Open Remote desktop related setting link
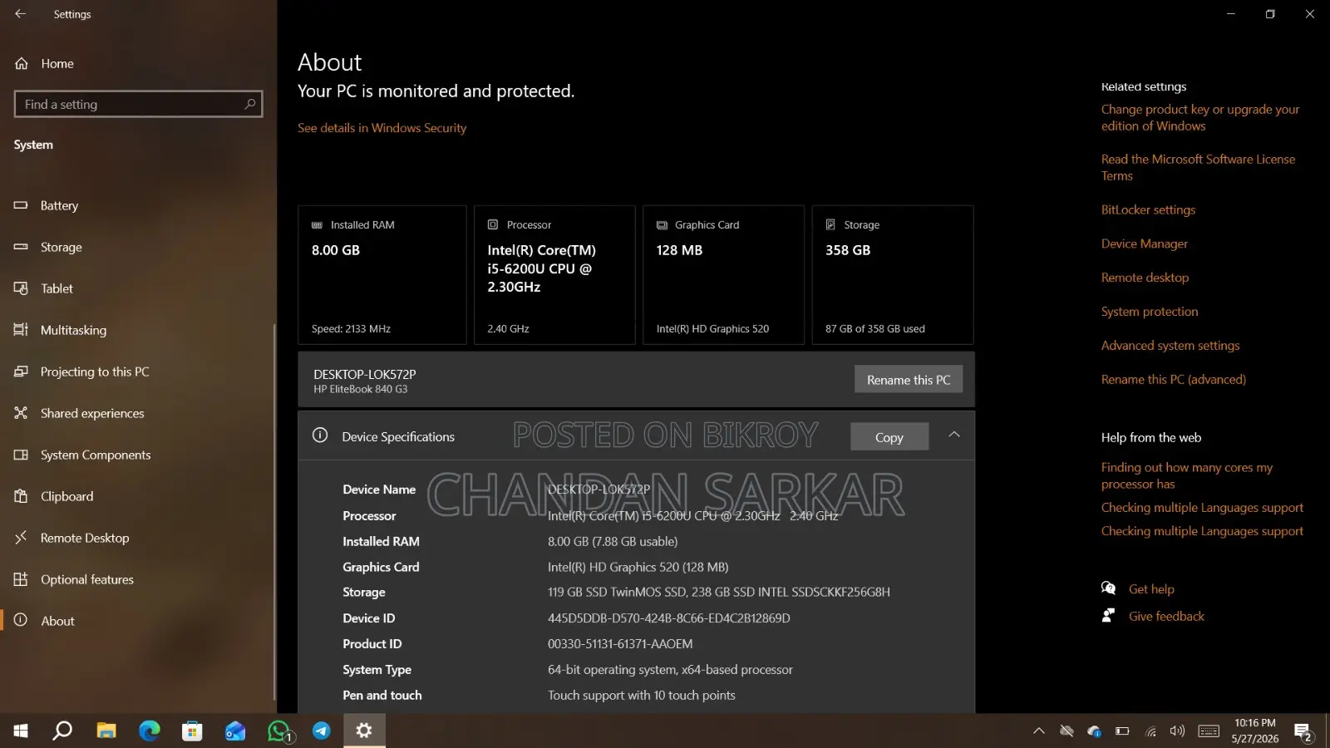The width and height of the screenshot is (1330, 748). 1145,278
